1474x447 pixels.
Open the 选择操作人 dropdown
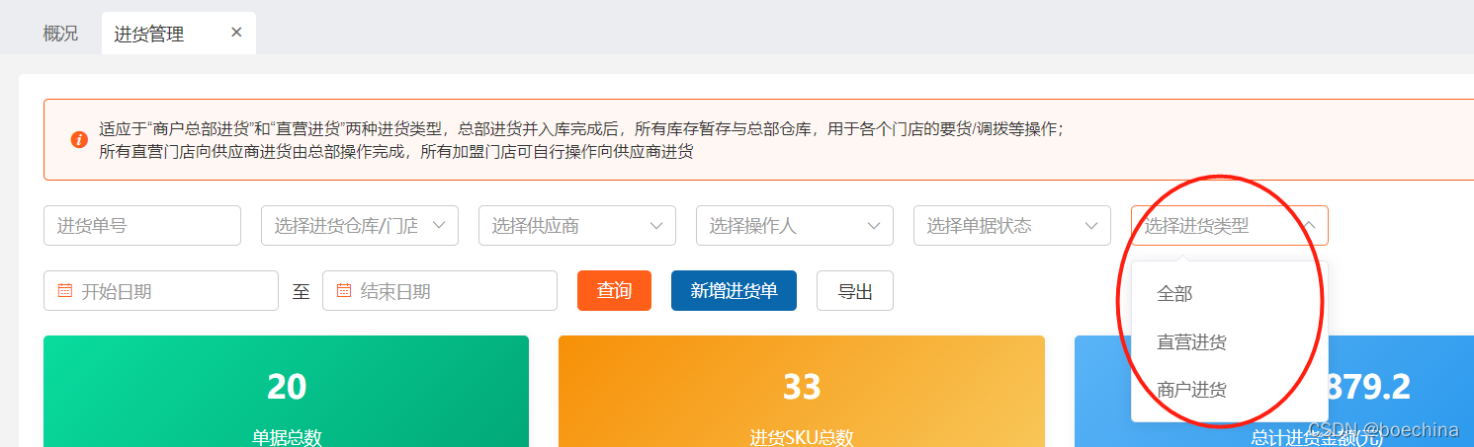click(x=795, y=225)
